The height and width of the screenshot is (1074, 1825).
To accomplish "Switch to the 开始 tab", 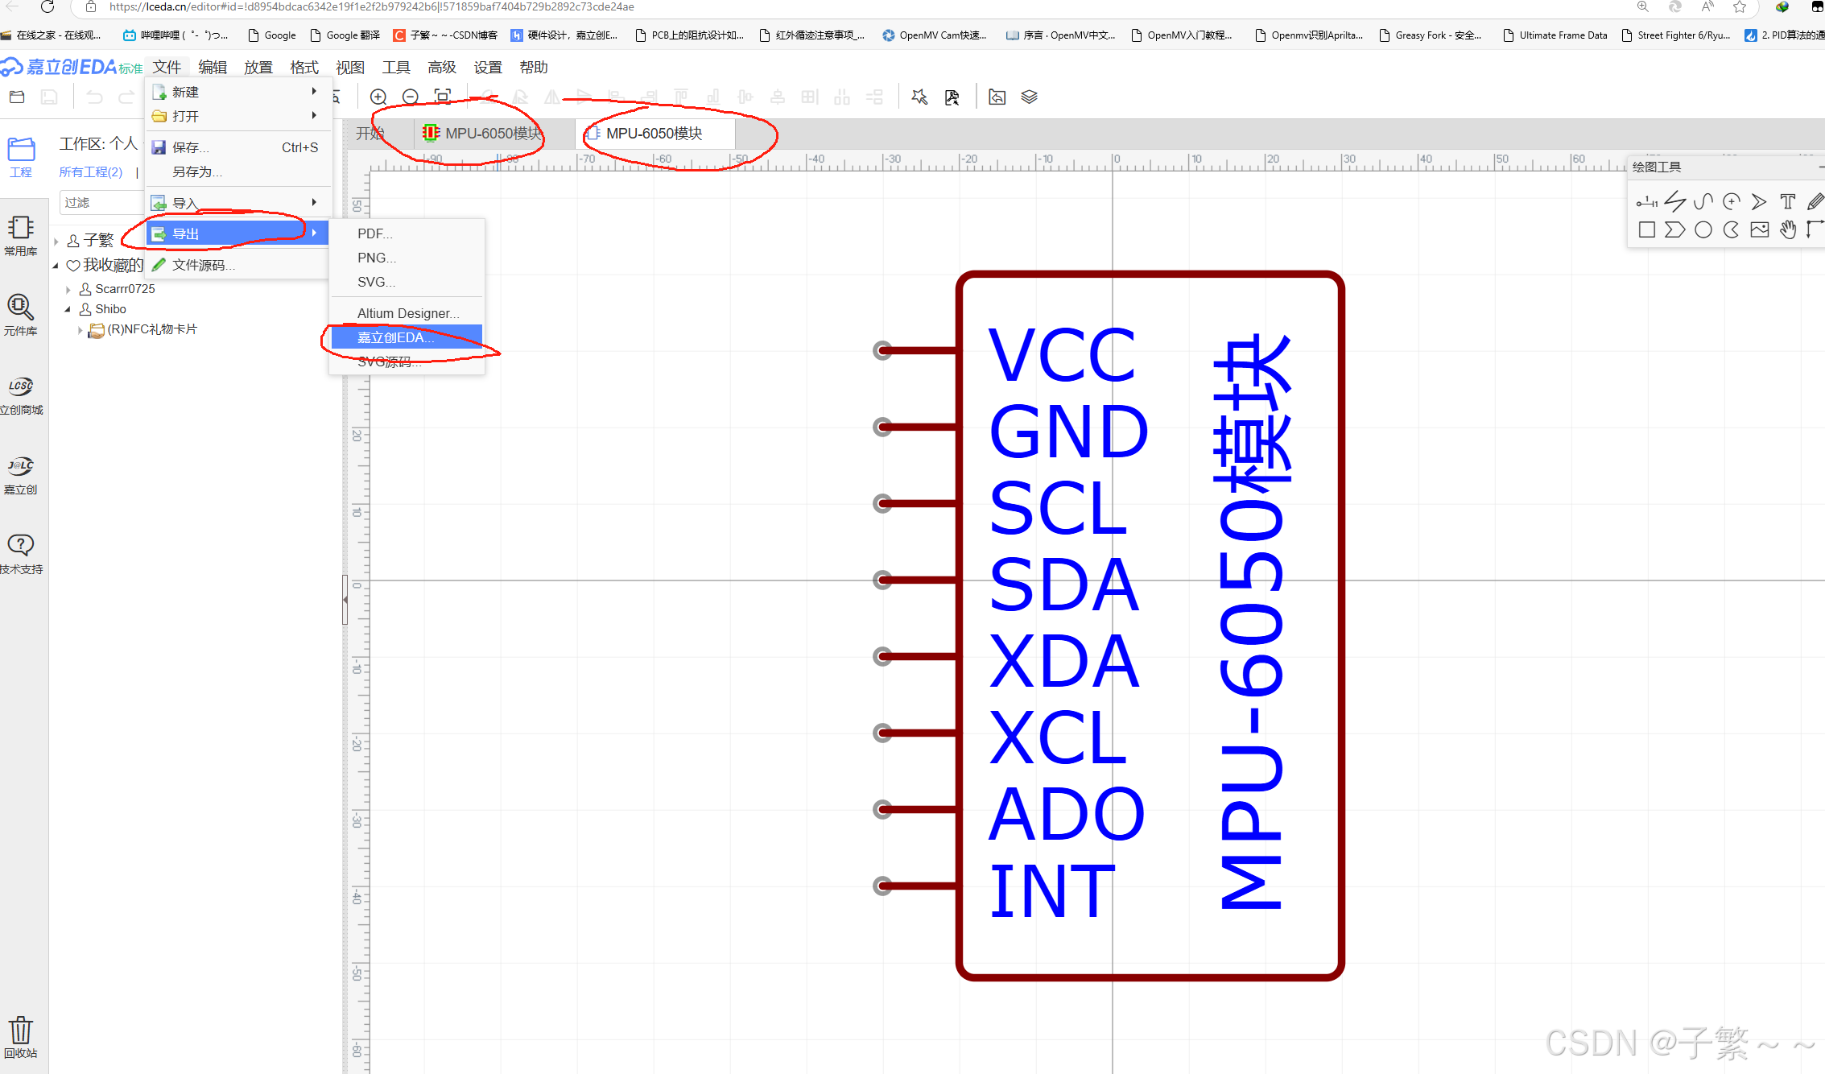I will [370, 134].
